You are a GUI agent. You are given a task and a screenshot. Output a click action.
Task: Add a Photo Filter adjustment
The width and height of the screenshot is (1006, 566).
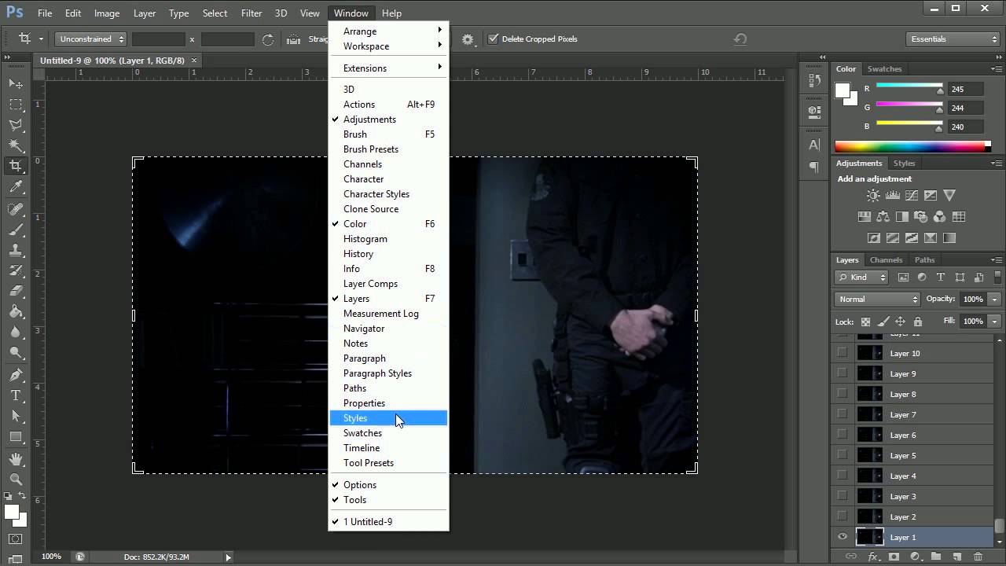coord(920,217)
